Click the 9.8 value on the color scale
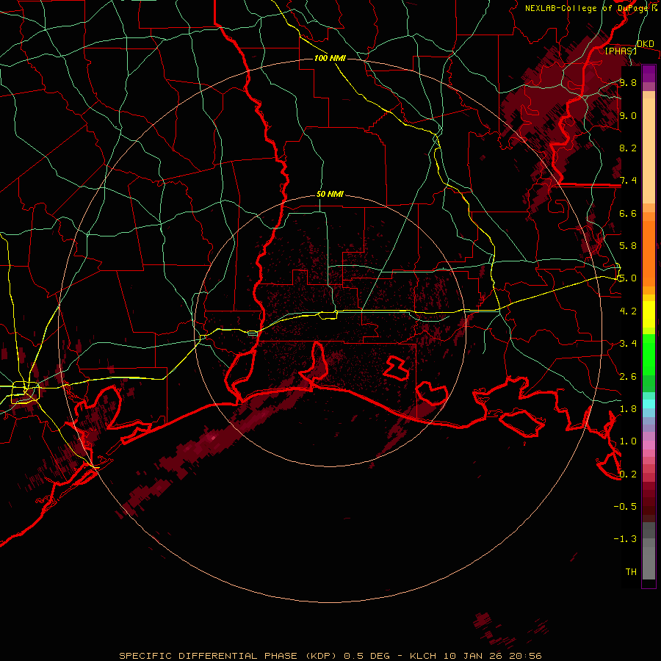This screenshot has height=661, width=661. tap(628, 83)
